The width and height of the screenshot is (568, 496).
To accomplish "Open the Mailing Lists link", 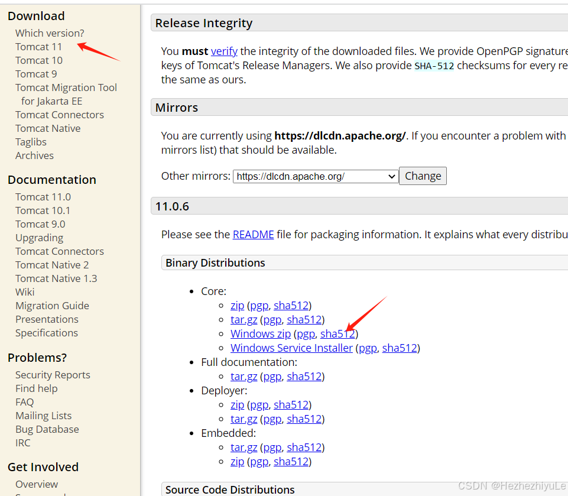I will [x=44, y=416].
